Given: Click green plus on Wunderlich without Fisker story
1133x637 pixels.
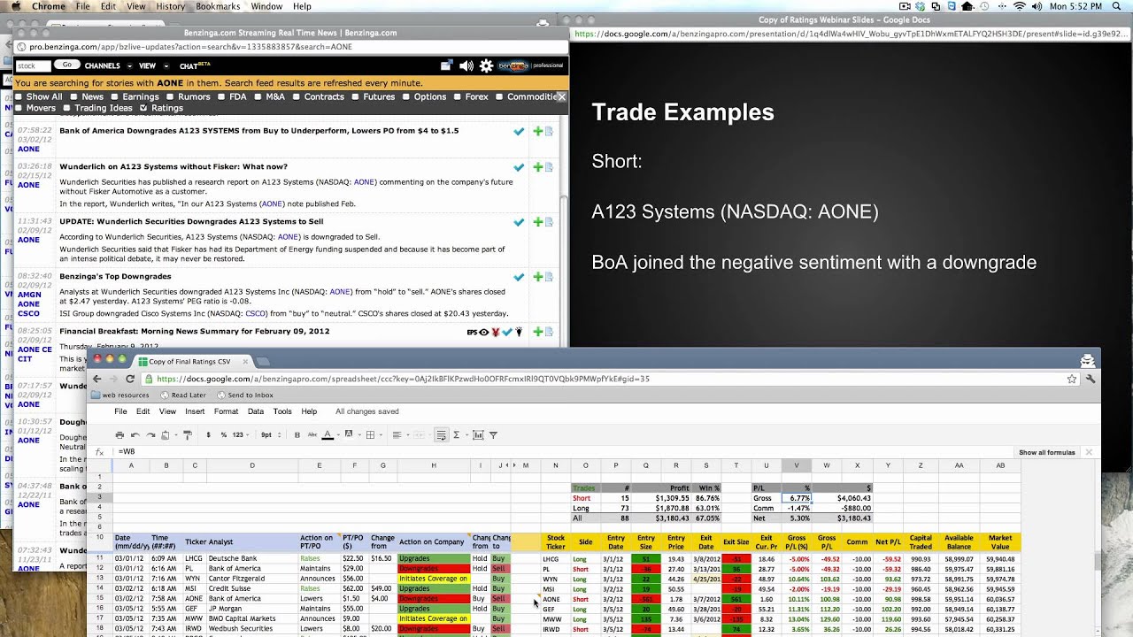Looking at the screenshot, I should pos(537,167).
